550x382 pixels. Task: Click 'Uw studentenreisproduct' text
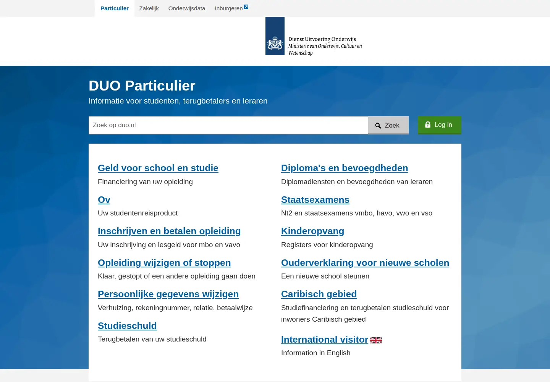point(137,213)
